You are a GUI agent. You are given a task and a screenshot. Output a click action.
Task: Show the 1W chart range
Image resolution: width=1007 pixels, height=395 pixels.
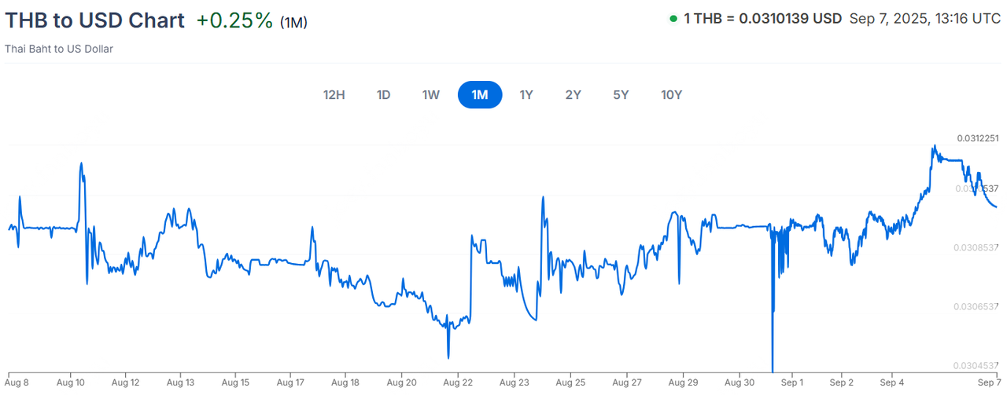pyautogui.click(x=430, y=95)
